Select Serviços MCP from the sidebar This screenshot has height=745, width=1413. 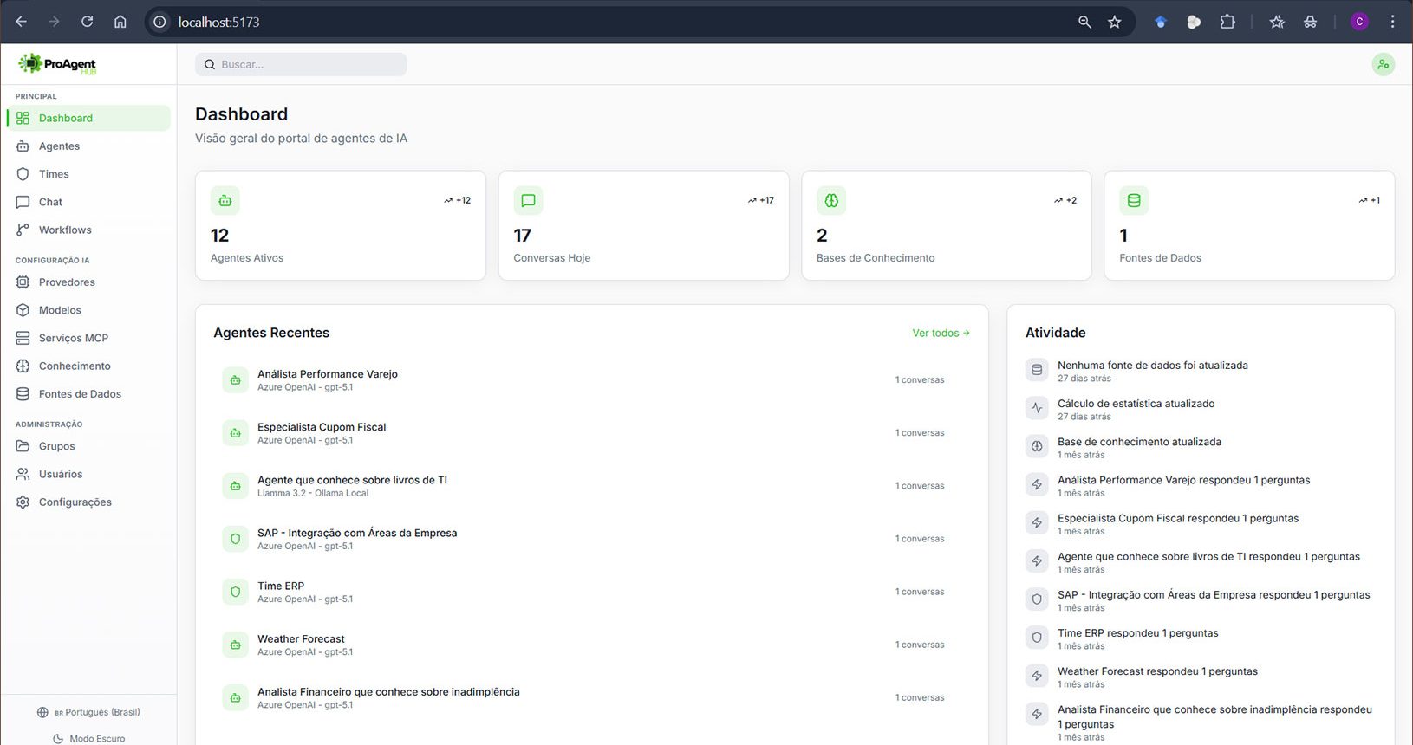pyautogui.click(x=73, y=338)
